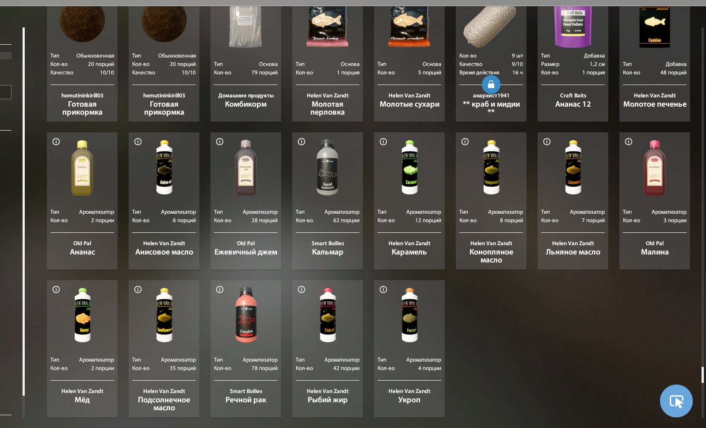This screenshot has height=428, width=706.
Task: Click the right-side vertical scrollbar
Action: [702, 221]
